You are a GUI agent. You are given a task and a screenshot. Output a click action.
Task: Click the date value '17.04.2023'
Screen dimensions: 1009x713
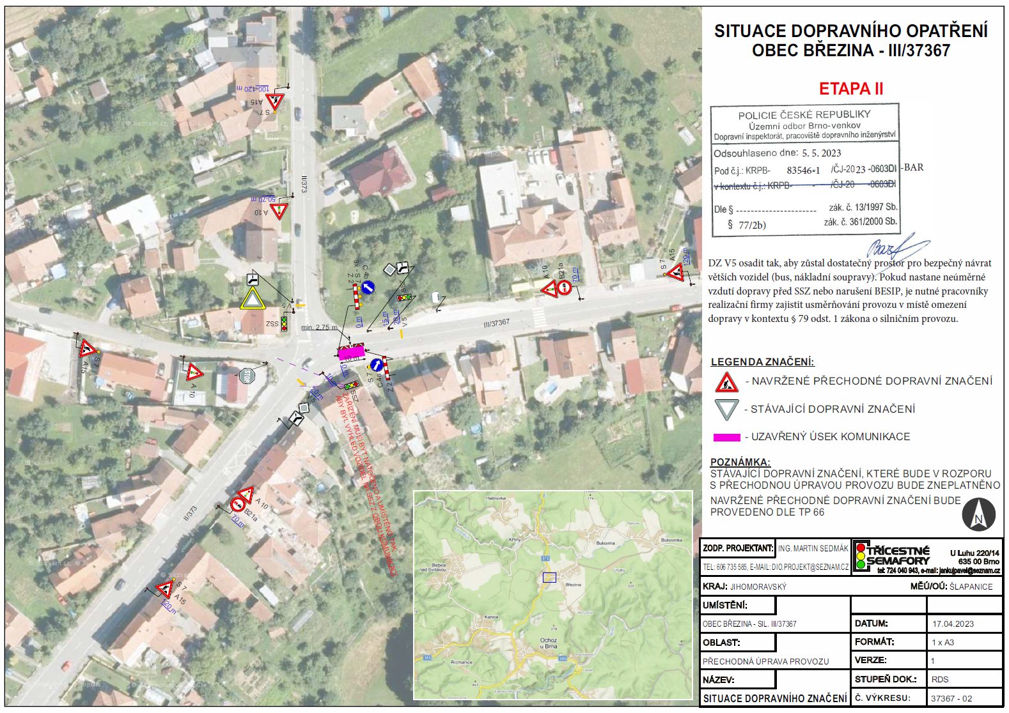point(953,624)
